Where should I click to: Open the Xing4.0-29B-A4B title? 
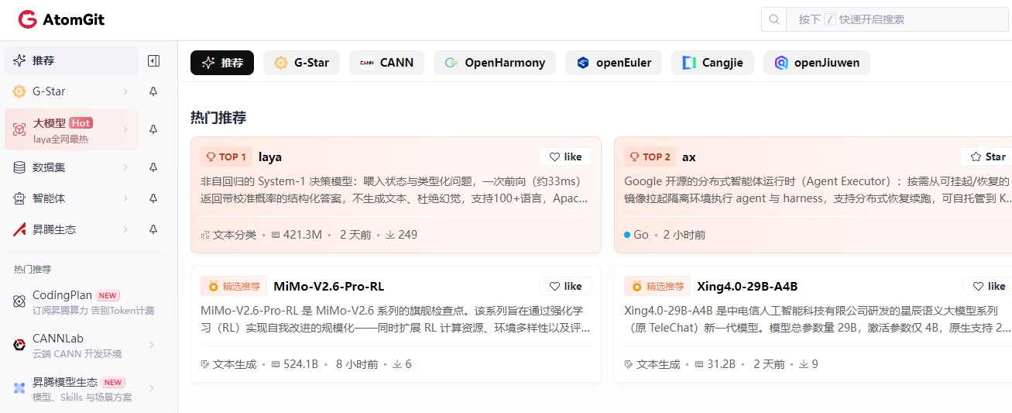[747, 286]
